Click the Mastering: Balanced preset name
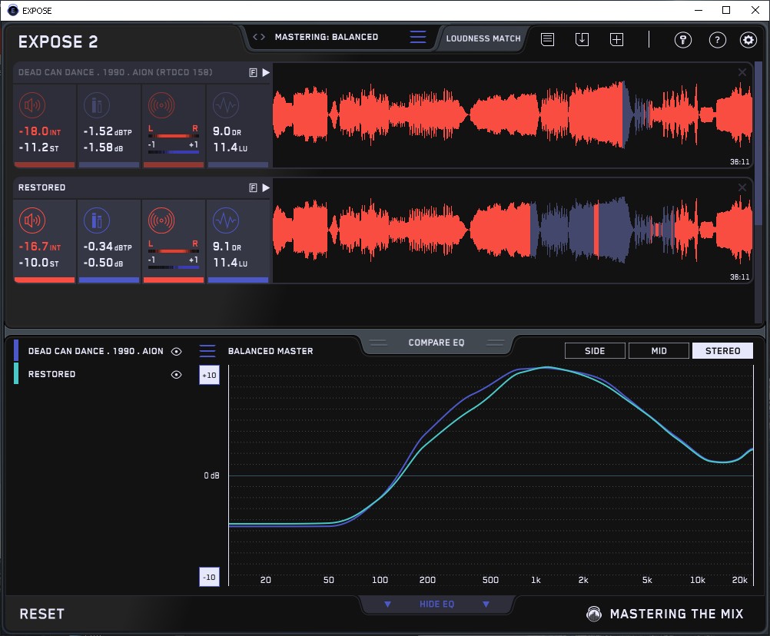This screenshot has height=636, width=770. [x=327, y=37]
